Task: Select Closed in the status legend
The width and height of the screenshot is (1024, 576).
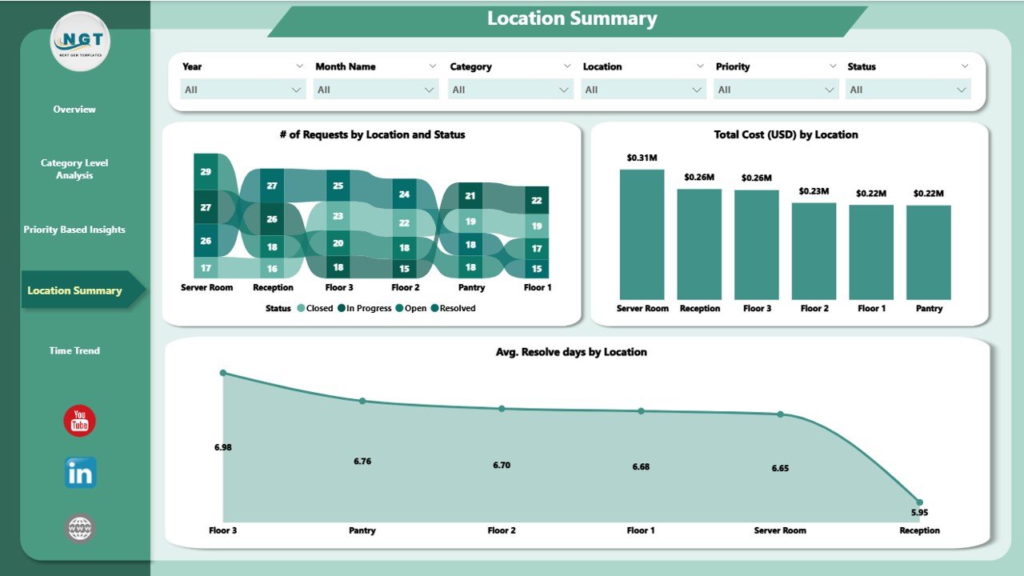Action: [x=314, y=308]
